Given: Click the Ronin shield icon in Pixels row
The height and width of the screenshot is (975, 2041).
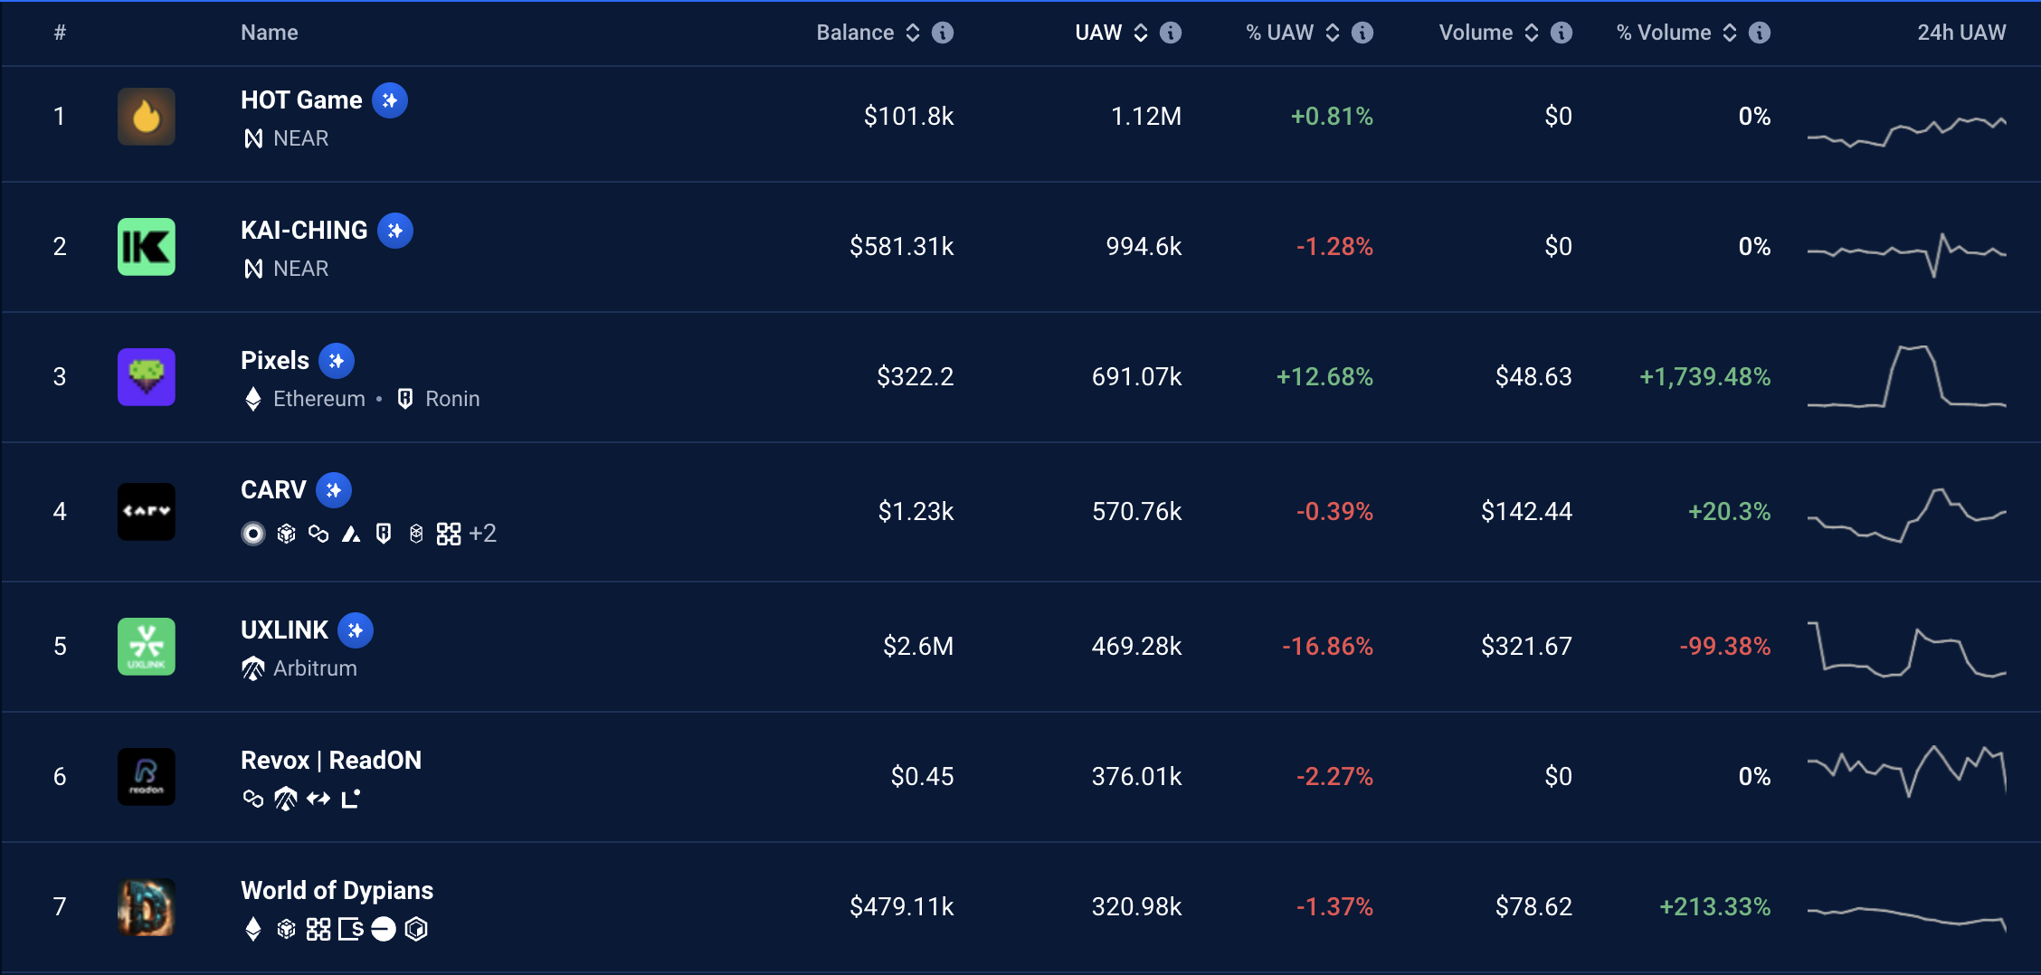Looking at the screenshot, I should pyautogui.click(x=405, y=399).
